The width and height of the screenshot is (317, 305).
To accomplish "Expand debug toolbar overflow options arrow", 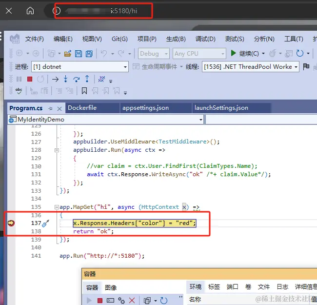I will click(111, 81).
